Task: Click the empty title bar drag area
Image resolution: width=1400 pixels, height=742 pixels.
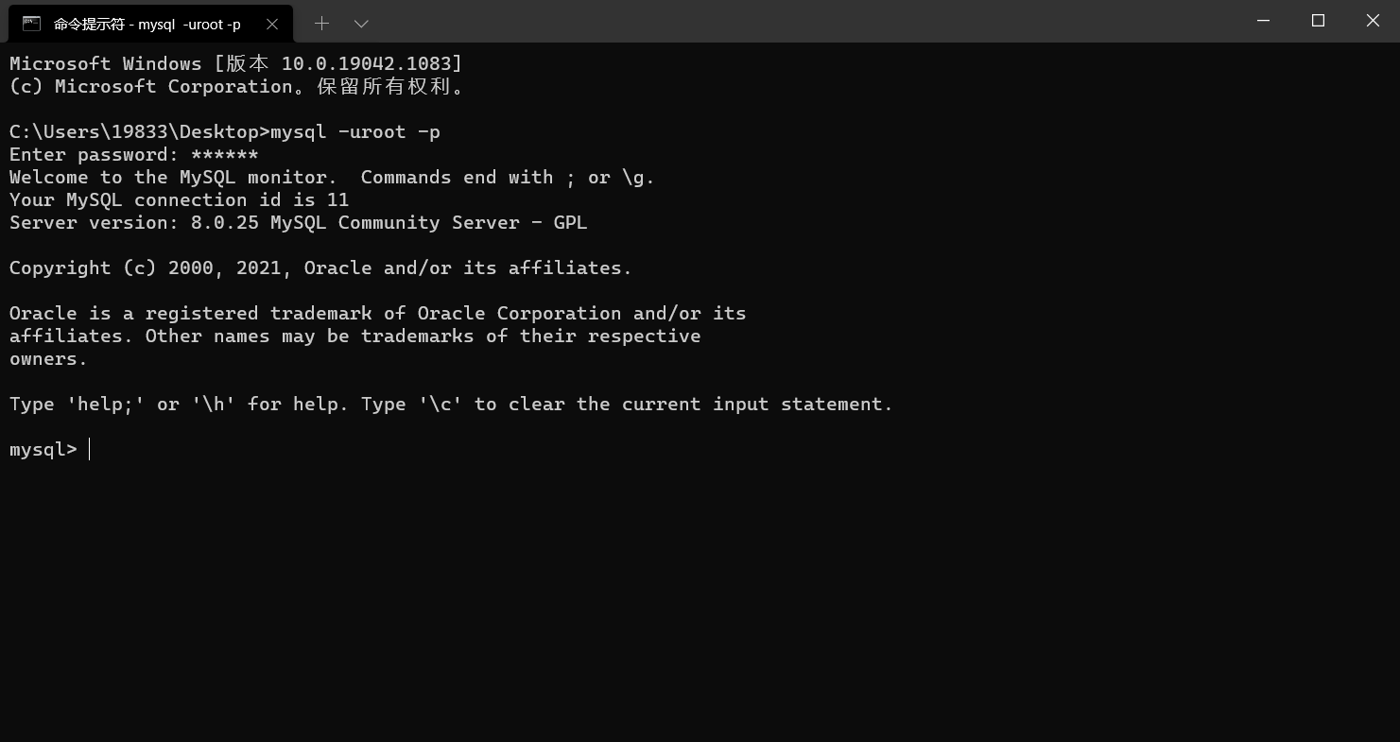Action: click(804, 21)
